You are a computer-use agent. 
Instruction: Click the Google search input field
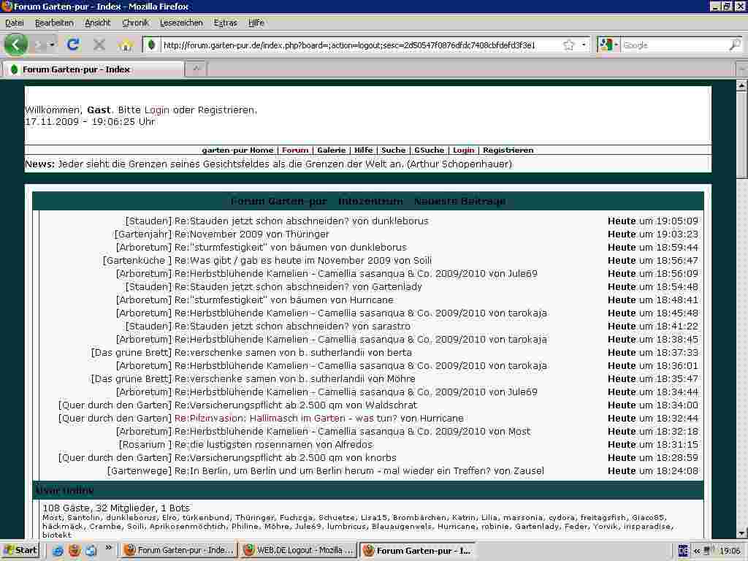point(672,45)
